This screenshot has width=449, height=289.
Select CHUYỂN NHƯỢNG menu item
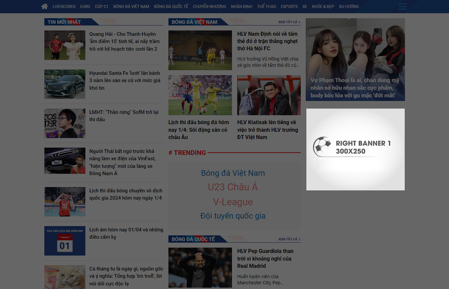point(209,7)
